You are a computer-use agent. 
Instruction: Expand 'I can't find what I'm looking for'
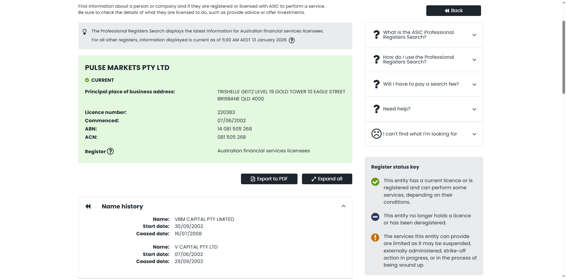point(474,134)
